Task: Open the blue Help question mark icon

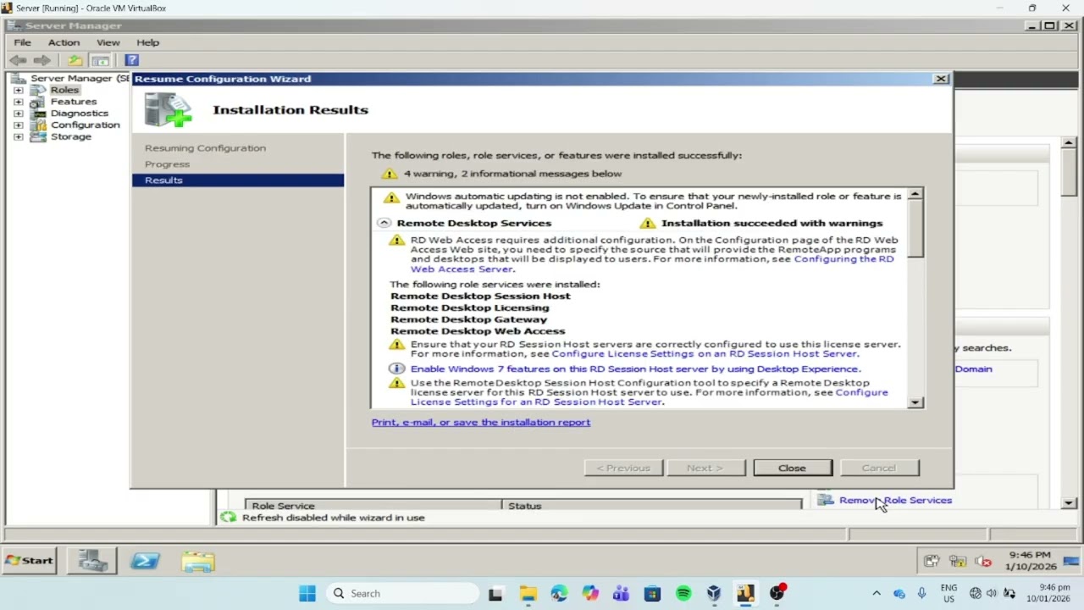Action: 131,60
